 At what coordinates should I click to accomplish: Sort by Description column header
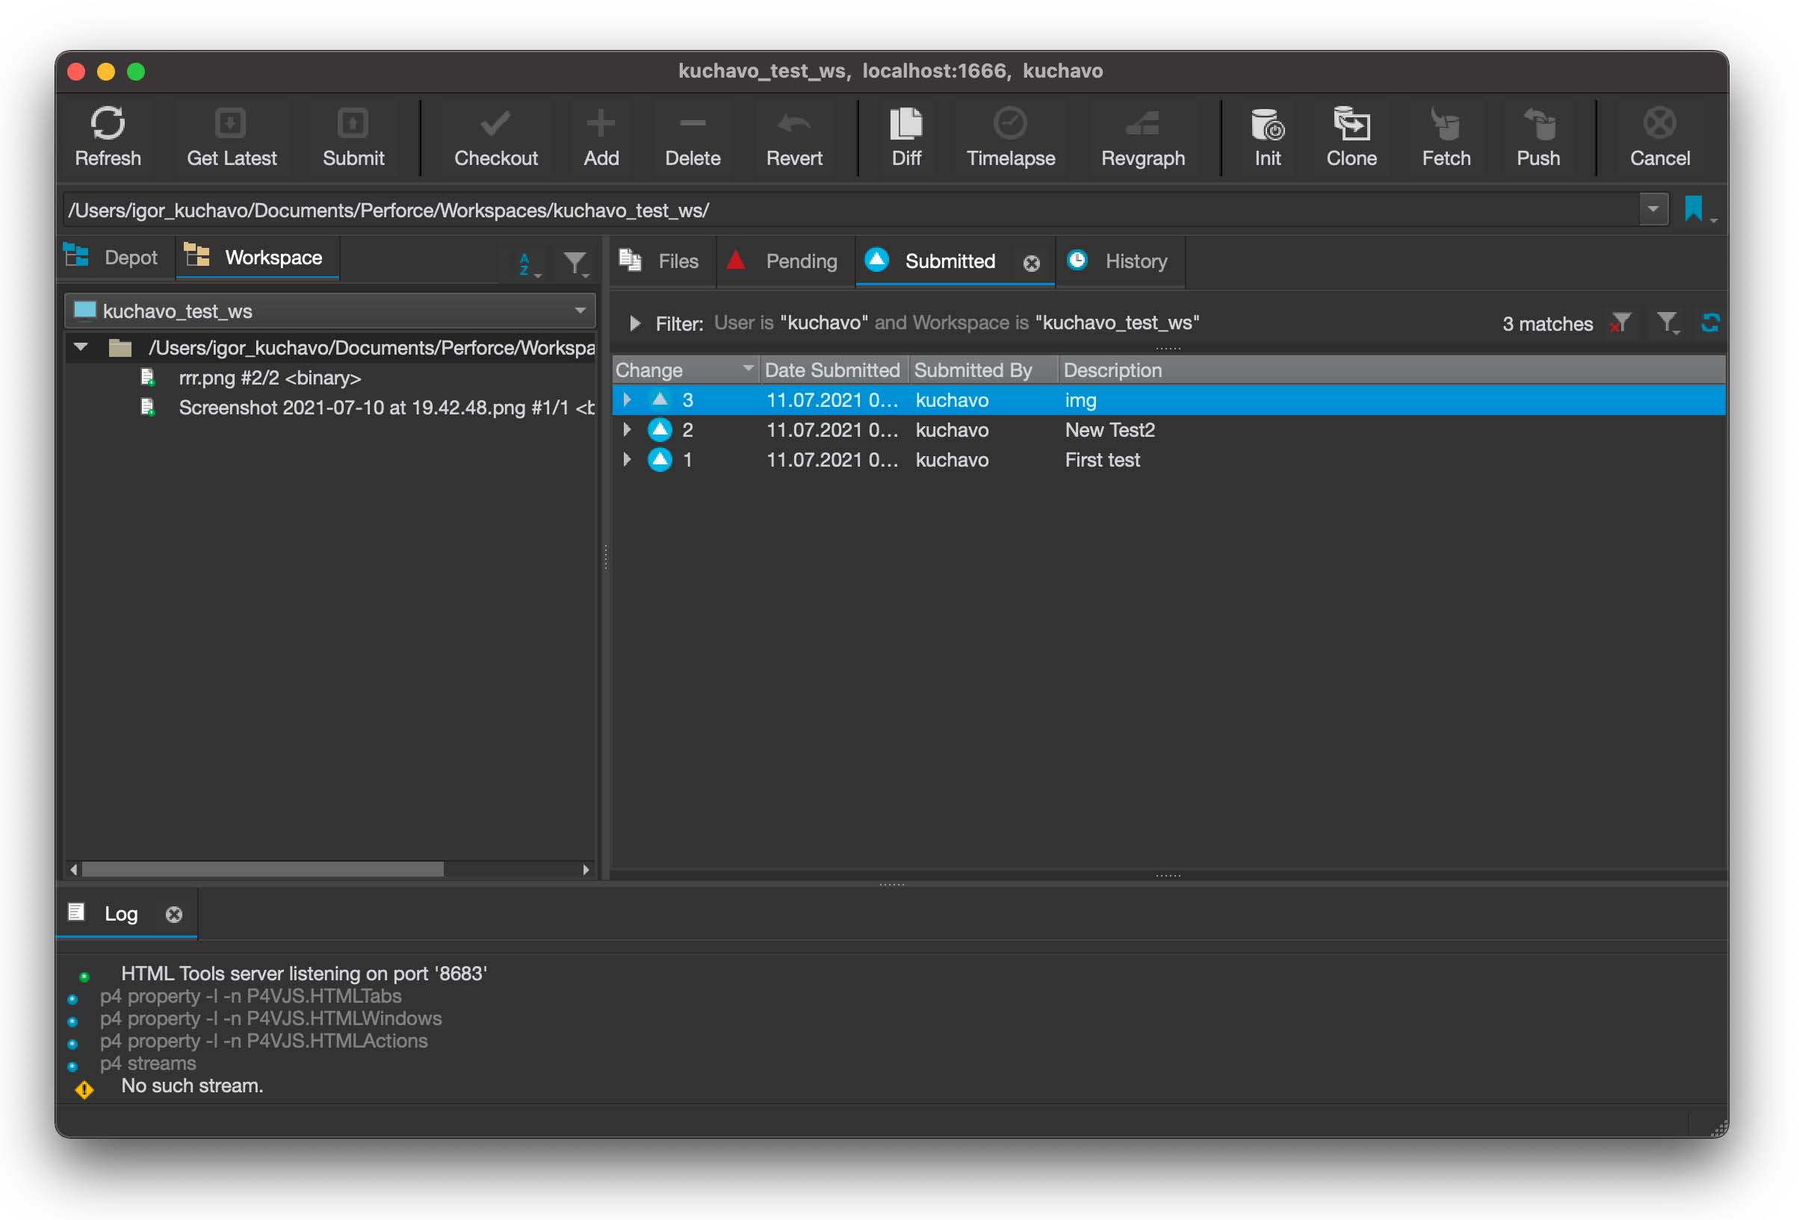pyautogui.click(x=1391, y=370)
